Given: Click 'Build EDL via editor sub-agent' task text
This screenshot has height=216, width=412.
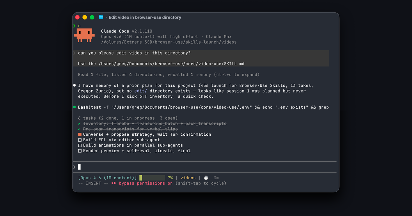Looking at the screenshot, I should pos(122,140).
